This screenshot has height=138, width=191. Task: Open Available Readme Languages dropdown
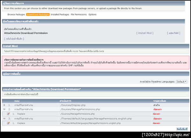181,82
